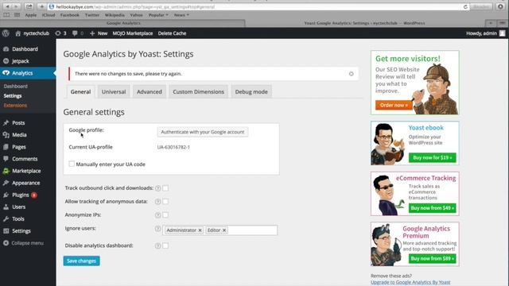Click the Save changes button
Screen dimensions: 509x286
pyautogui.click(x=81, y=261)
